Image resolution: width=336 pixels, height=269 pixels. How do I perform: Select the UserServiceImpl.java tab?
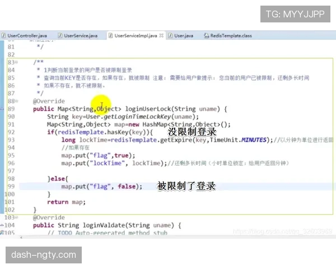point(136,36)
